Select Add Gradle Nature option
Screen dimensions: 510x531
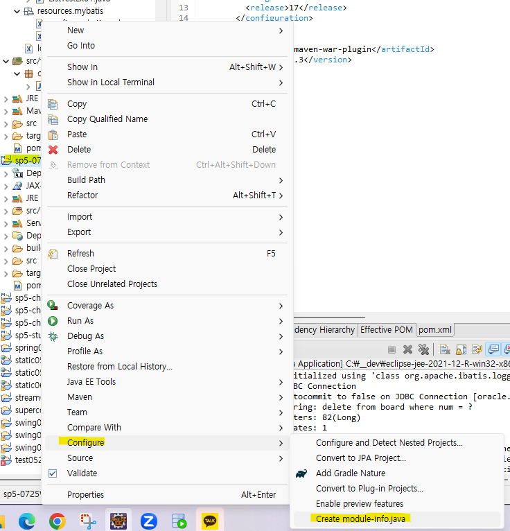click(350, 473)
